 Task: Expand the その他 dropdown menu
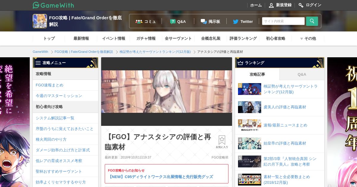point(308,39)
